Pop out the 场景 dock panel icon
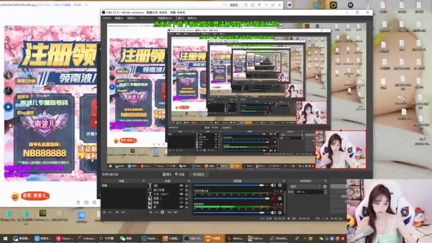 144,181
